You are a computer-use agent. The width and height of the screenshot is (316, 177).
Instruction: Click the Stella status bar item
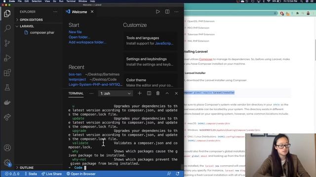[x=31, y=174]
